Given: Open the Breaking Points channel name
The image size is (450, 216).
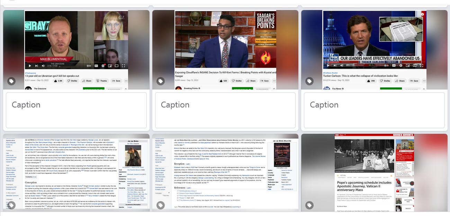Looking at the screenshot, I should coord(191,88).
